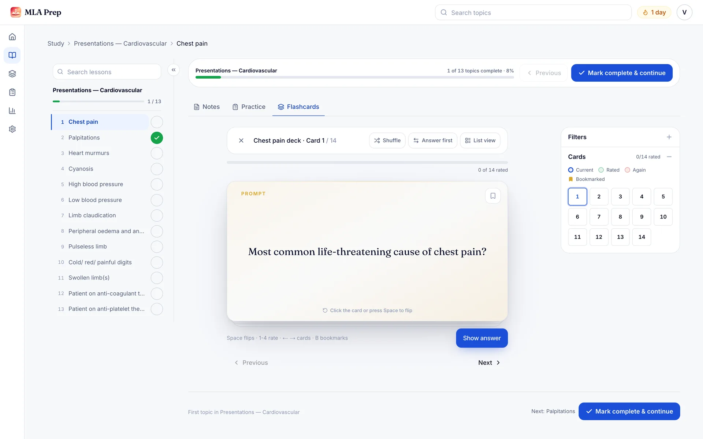Image resolution: width=703 pixels, height=439 pixels.
Task: Focus the Search lessons field
Action: pos(107,72)
